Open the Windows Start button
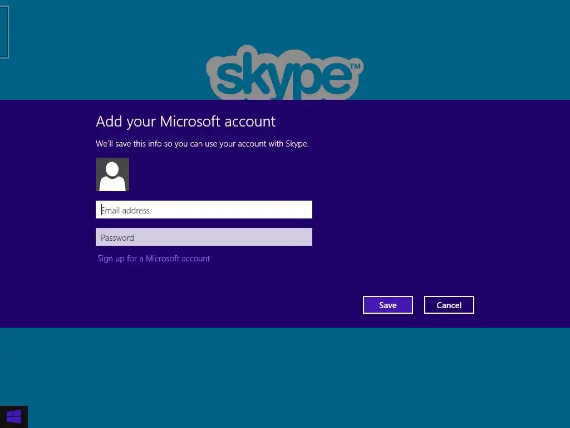 tap(14, 417)
